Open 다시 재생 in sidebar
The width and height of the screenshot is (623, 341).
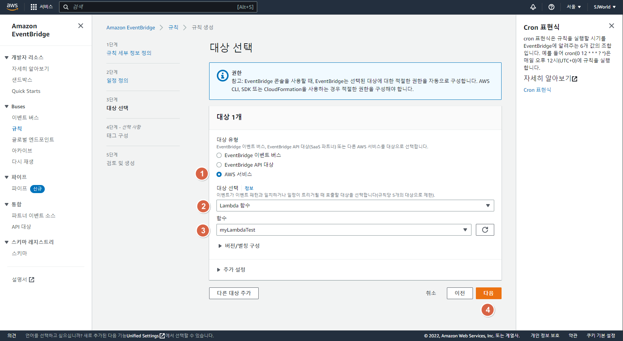pos(23,162)
